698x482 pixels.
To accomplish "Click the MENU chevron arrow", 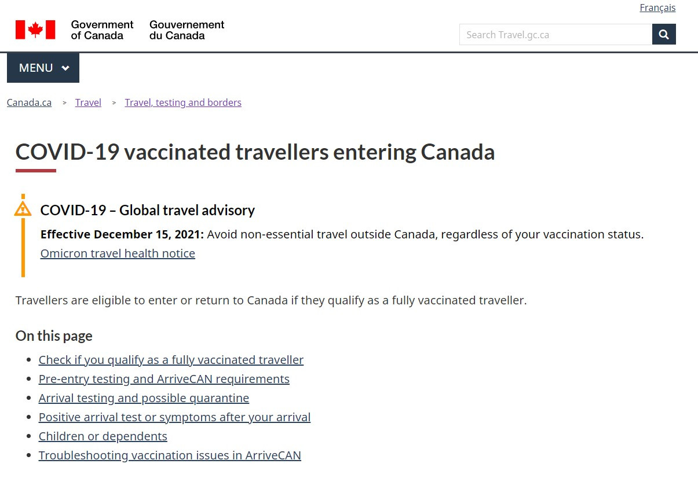I will click(x=65, y=68).
